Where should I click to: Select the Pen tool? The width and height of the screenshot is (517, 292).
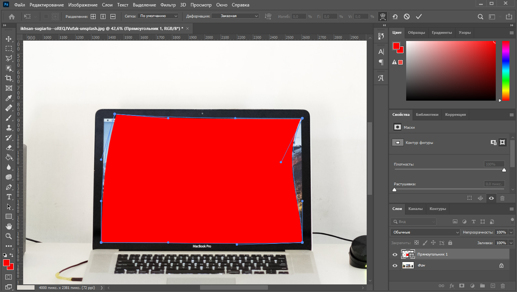pyautogui.click(x=8, y=187)
